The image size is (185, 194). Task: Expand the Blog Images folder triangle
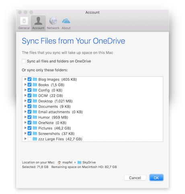click(25, 79)
